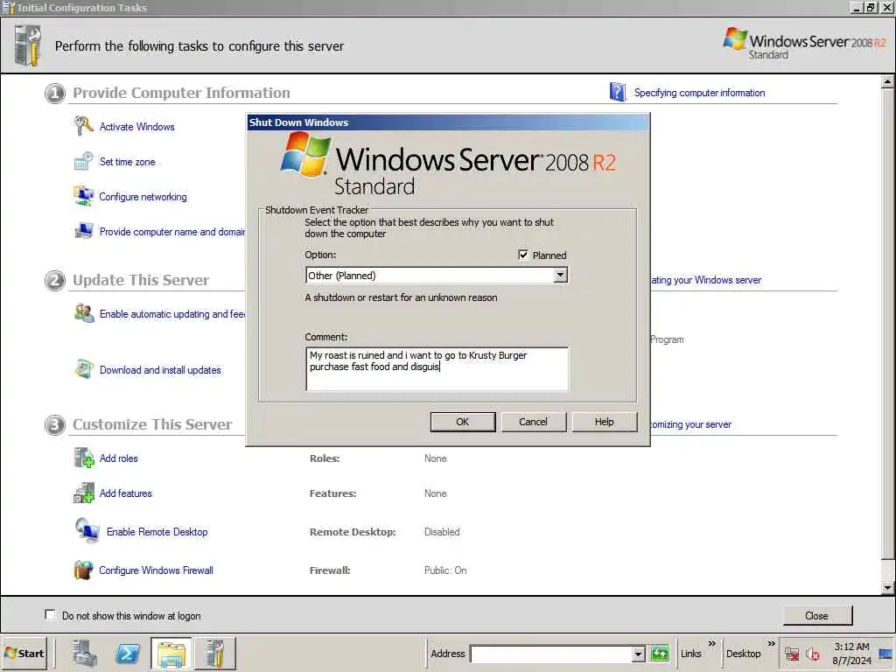Click the Address toolbar input field
This screenshot has width=896, height=672.
coord(551,654)
